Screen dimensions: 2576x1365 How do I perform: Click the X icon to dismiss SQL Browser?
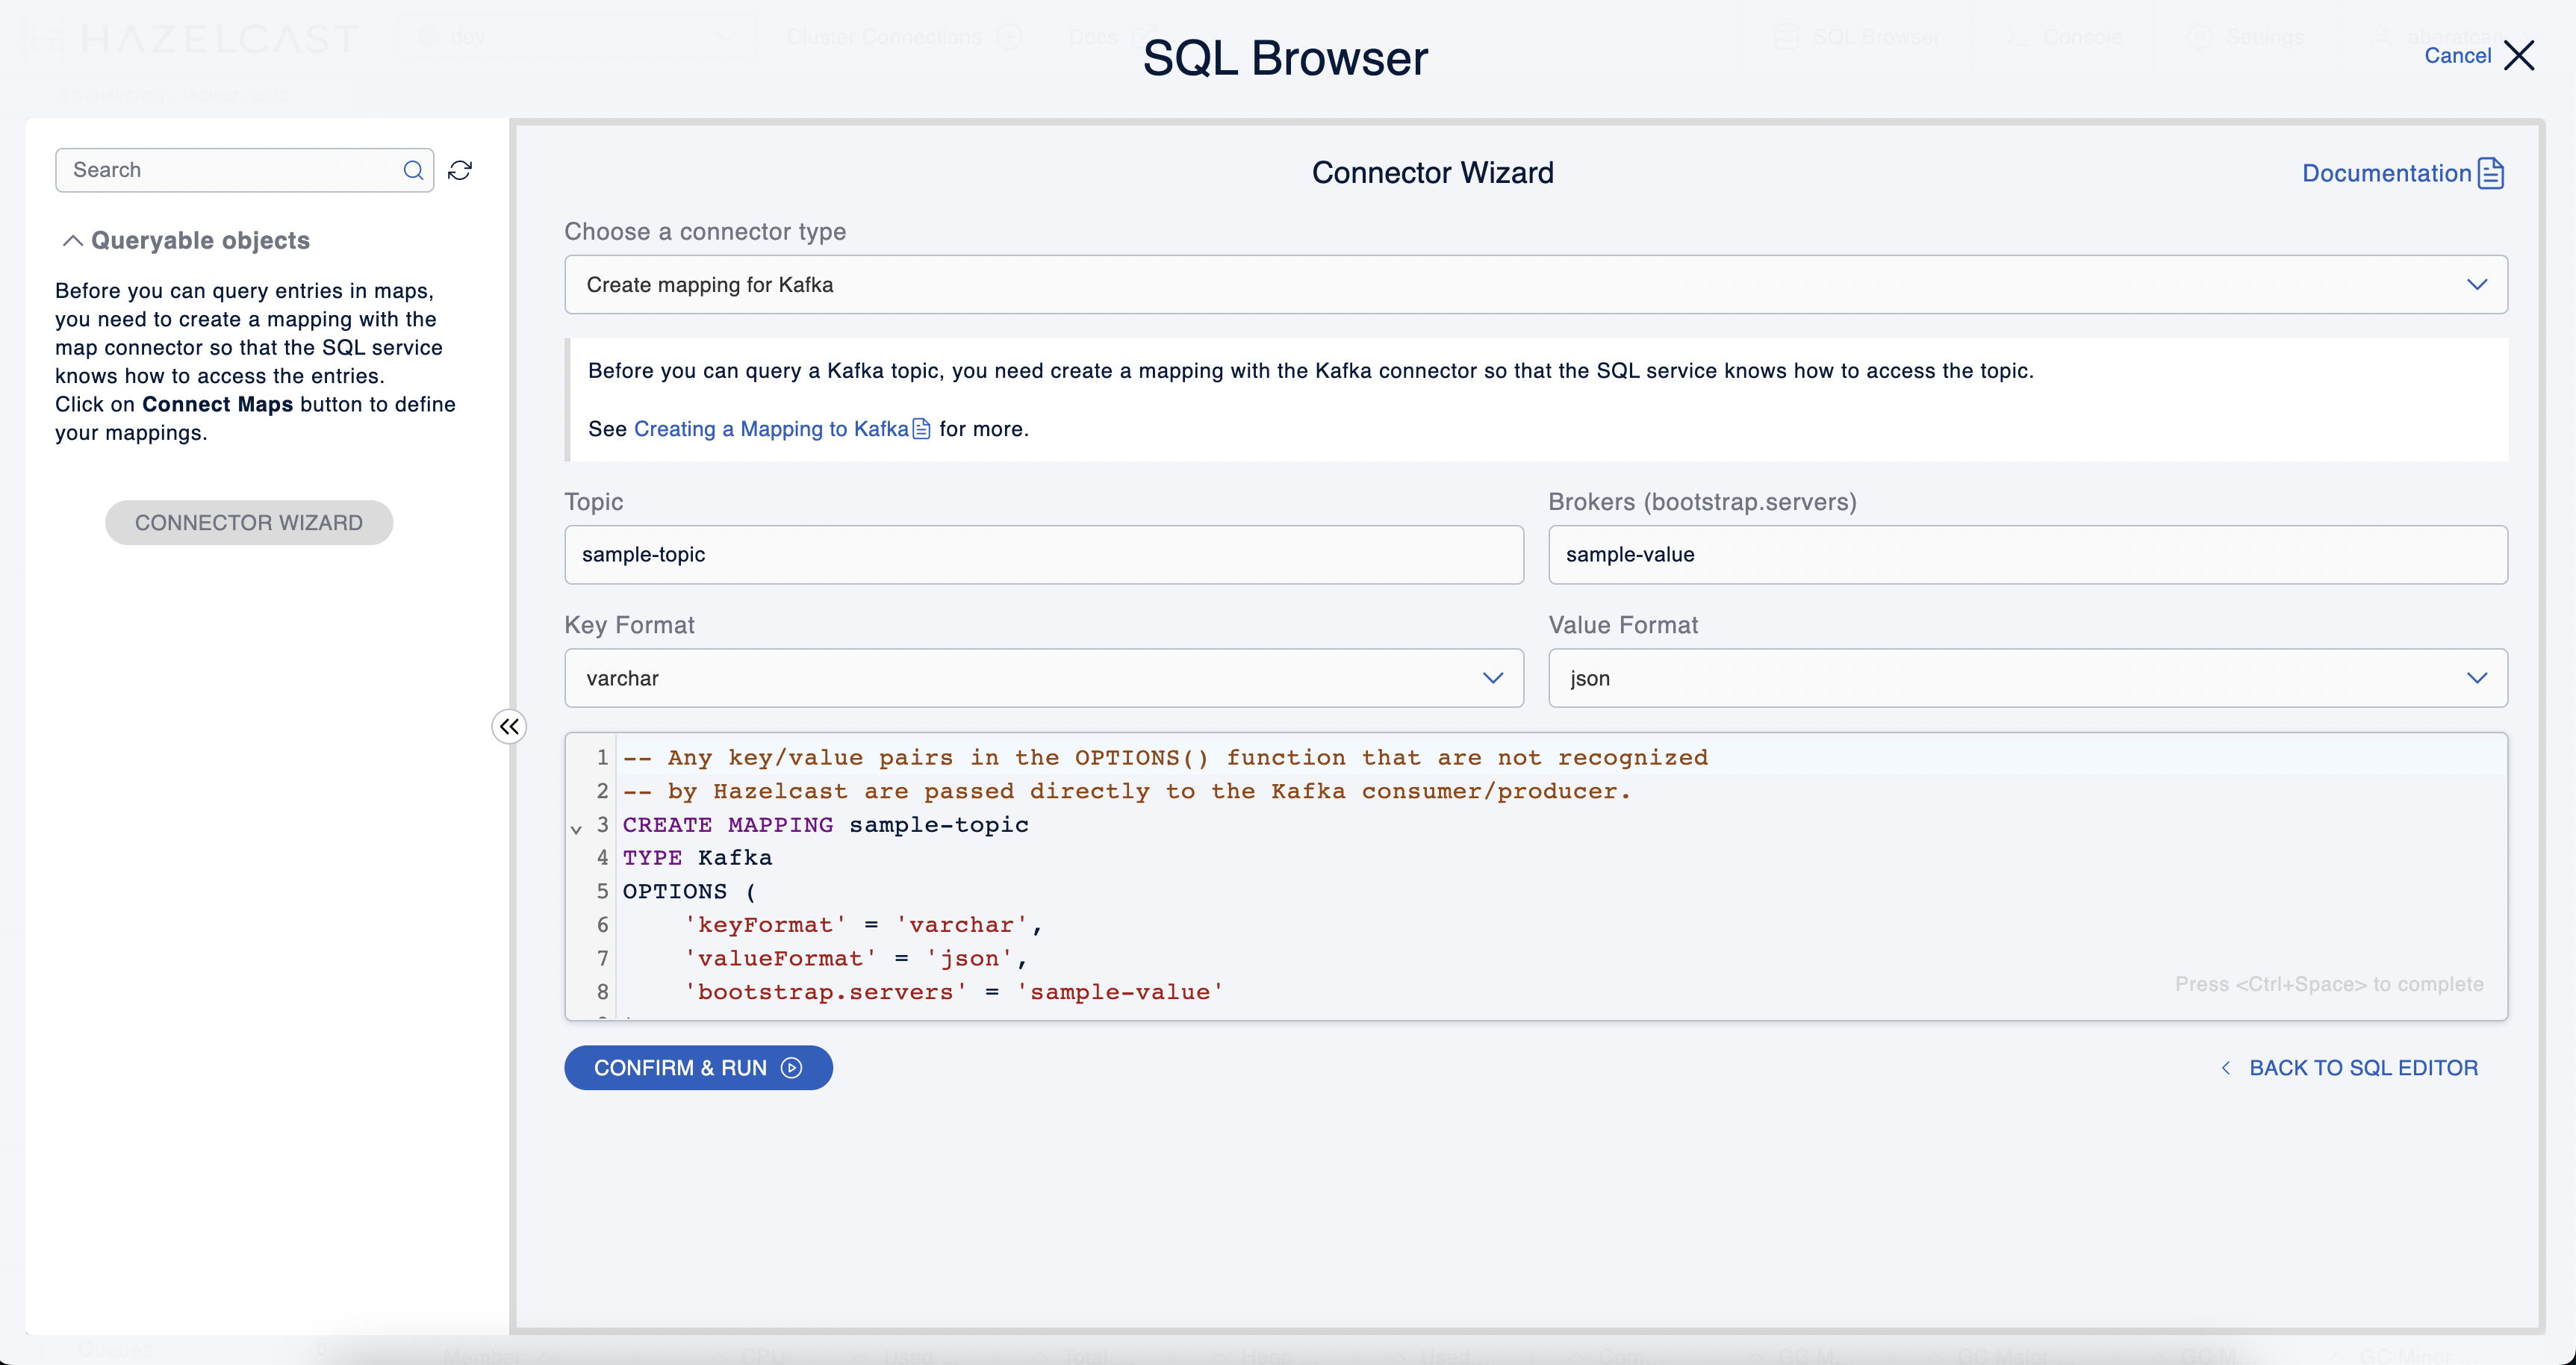pos(2521,56)
